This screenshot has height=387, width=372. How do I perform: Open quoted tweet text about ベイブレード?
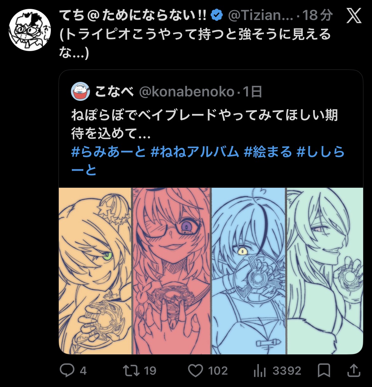204,124
